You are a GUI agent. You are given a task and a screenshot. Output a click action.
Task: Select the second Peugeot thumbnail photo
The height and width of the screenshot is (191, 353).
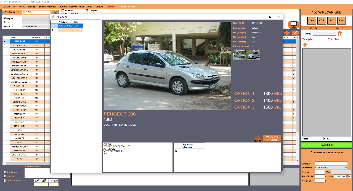point(254,55)
